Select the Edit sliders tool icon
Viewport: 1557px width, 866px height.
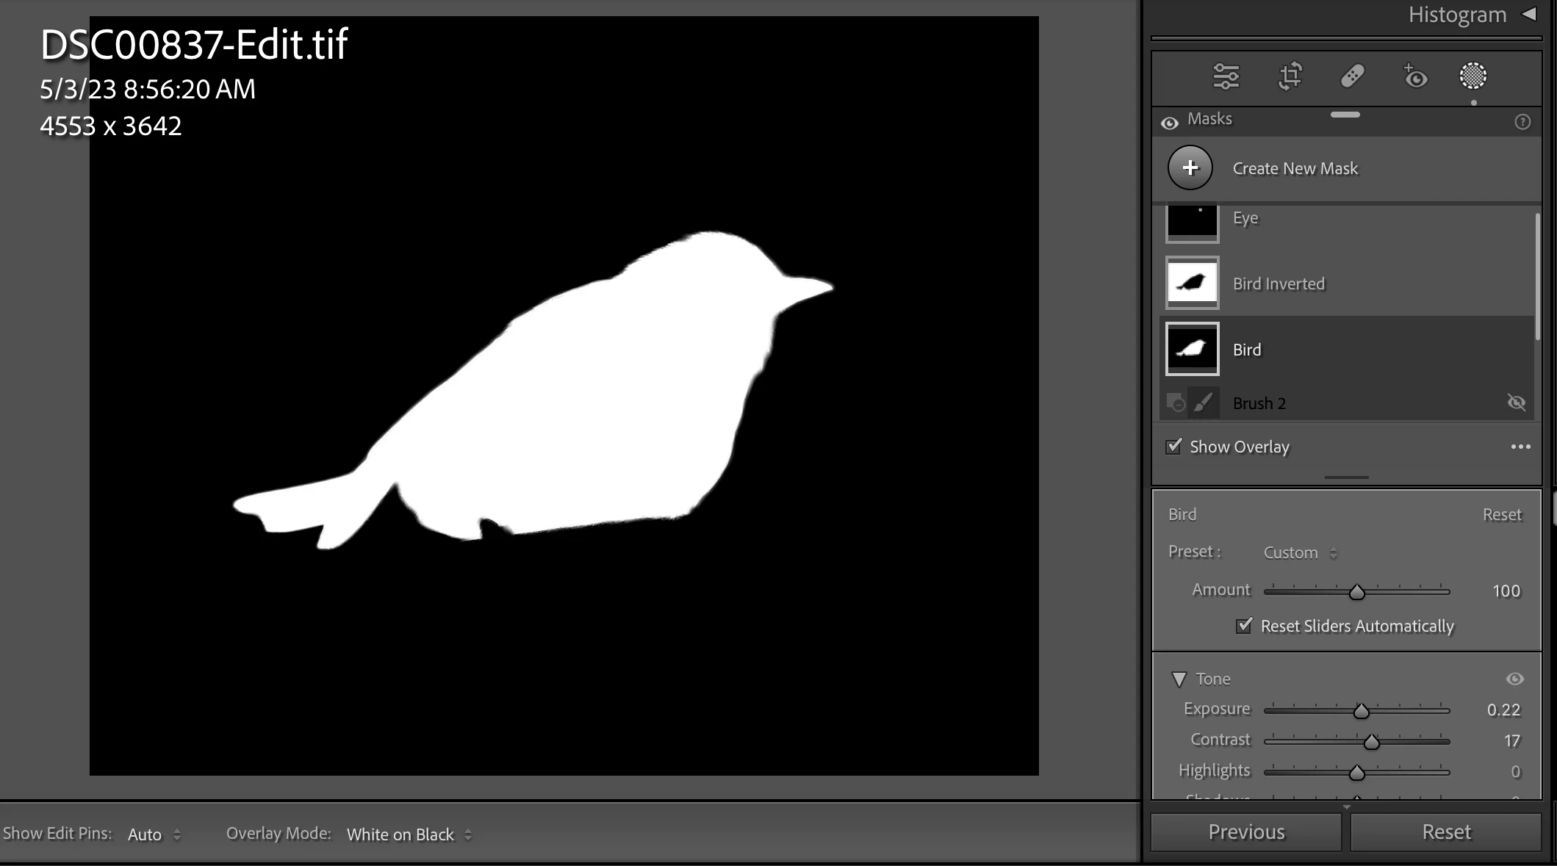1226,76
